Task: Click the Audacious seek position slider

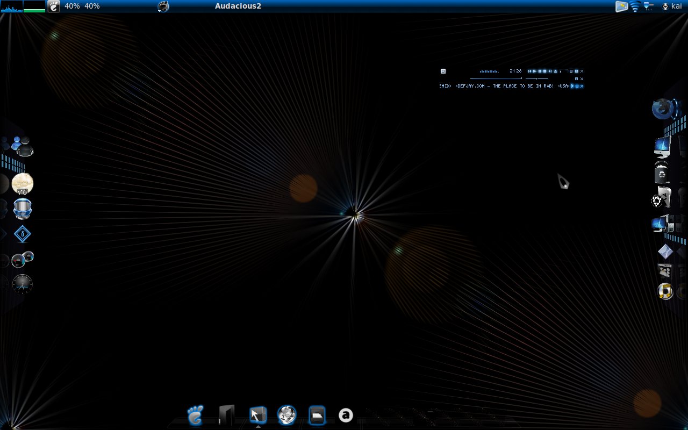Action: pyautogui.click(x=496, y=78)
